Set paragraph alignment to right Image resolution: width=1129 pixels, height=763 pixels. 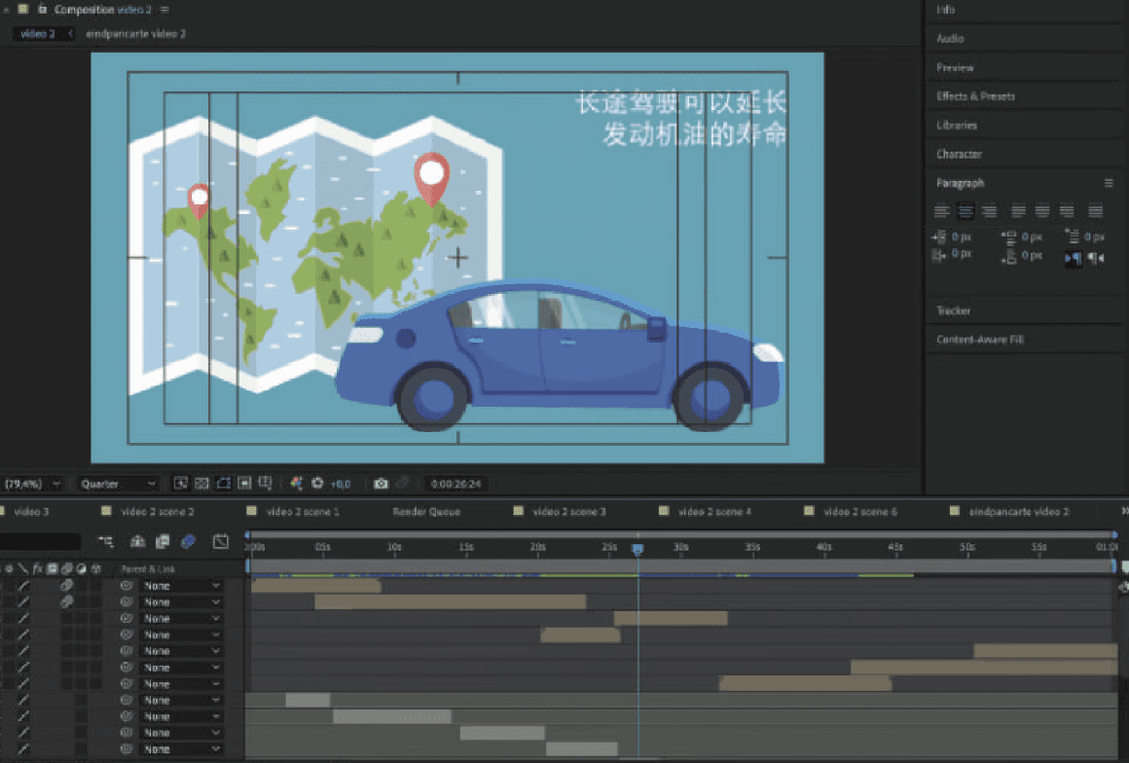990,211
